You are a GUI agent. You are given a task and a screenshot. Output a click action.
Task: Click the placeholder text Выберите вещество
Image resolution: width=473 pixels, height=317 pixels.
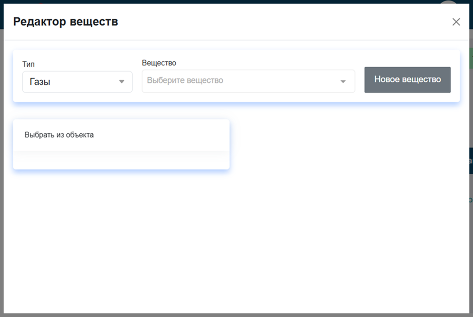185,80
